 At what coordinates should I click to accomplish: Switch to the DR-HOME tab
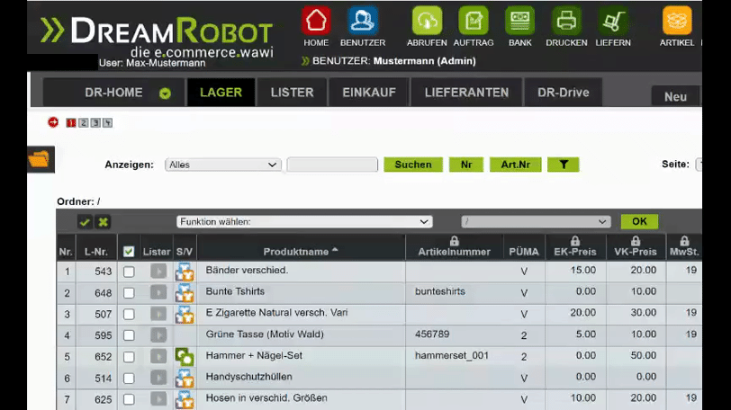point(113,93)
